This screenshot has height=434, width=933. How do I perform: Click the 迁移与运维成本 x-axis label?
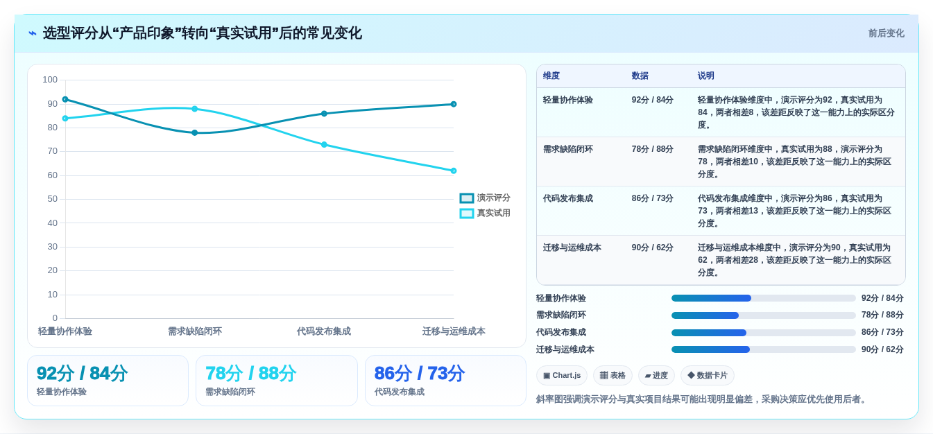(454, 331)
